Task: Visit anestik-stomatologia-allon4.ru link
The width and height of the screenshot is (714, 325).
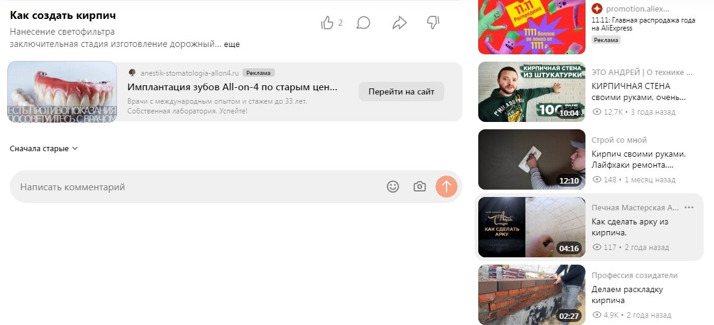Action: point(189,73)
